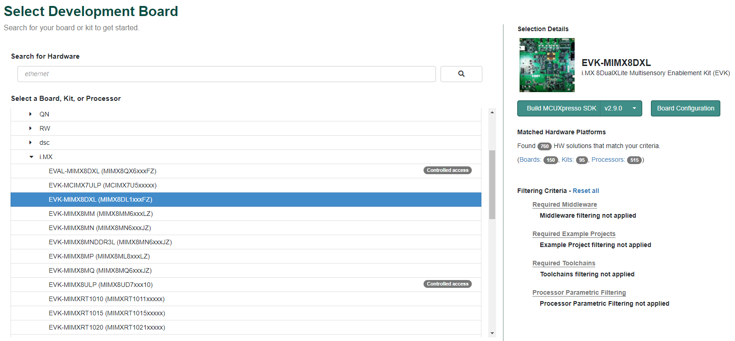735x341 pixels.
Task: Click Build MCUXpresso SDK button
Action: click(x=561, y=109)
